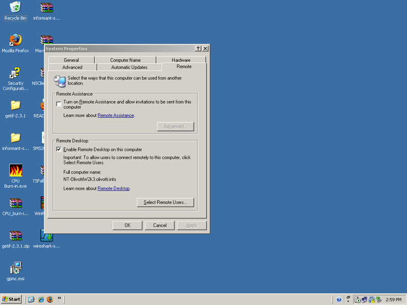
Task: Click Cancel in System Properties
Action: tap(160, 225)
